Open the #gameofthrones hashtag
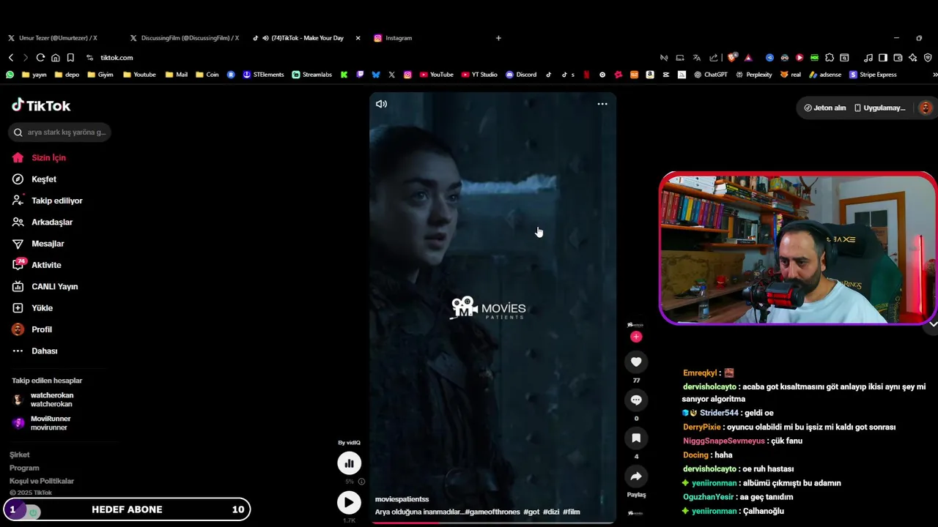The height and width of the screenshot is (527, 938). point(492,512)
